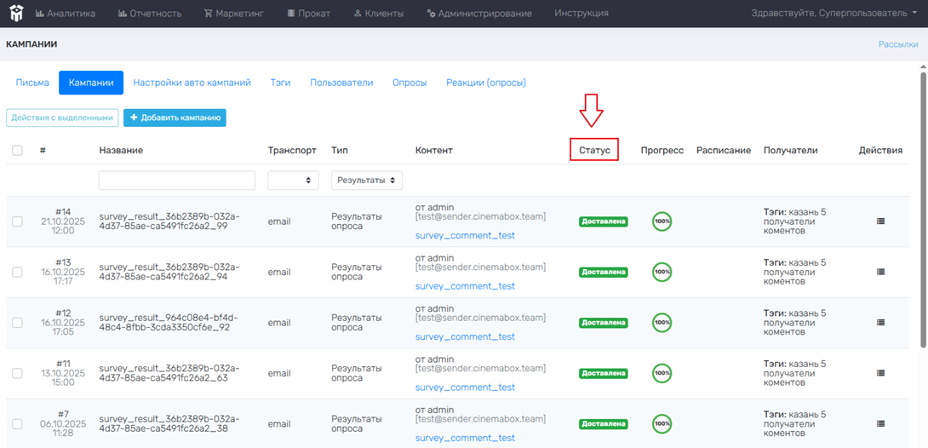
Task: Open actions menu icon for campaign #12
Action: (880, 323)
